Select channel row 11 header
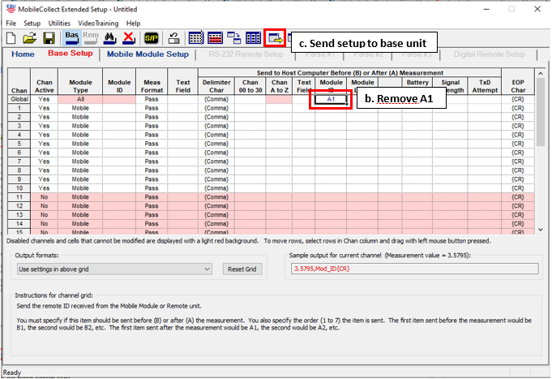This screenshot has width=552, height=379. coord(19,197)
